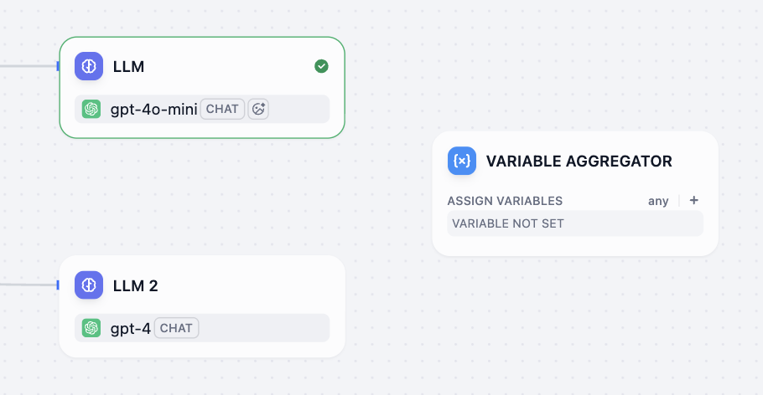763x395 pixels.
Task: Select the Variable Aggregator node title
Action: coord(579,162)
